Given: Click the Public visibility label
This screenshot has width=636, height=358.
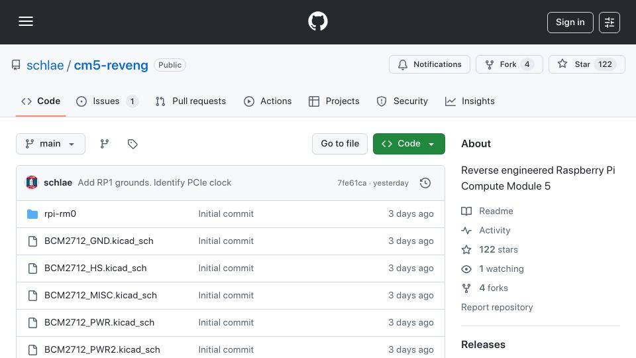Looking at the screenshot, I should 170,65.
